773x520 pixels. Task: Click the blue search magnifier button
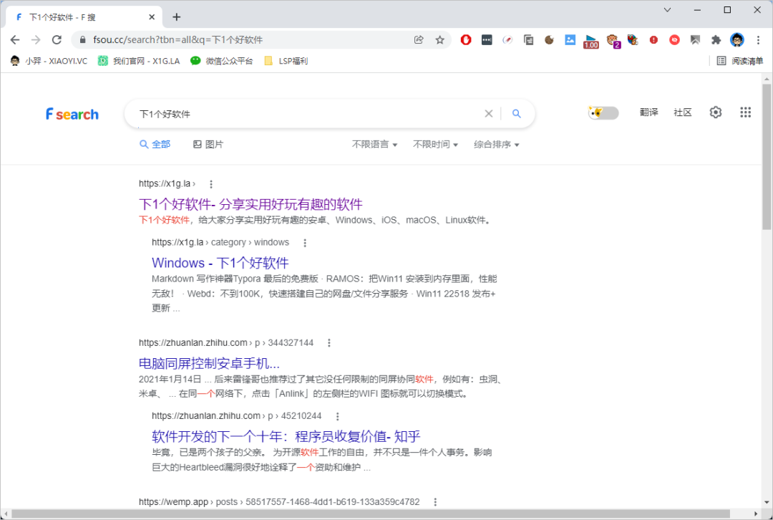pos(517,114)
